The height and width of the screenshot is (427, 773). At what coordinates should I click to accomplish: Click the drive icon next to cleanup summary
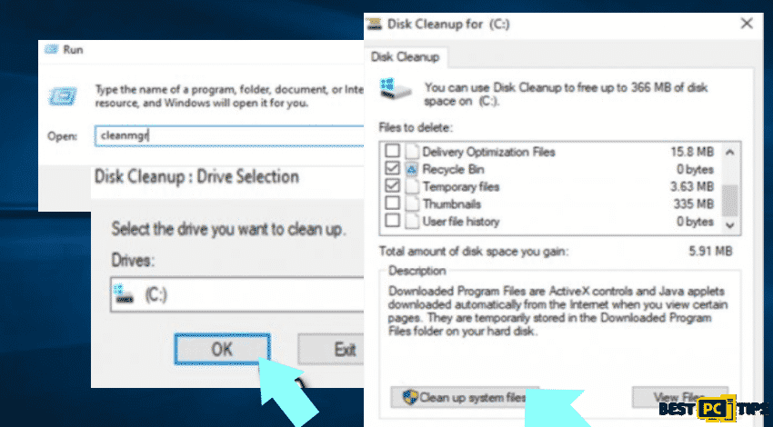pyautogui.click(x=396, y=89)
